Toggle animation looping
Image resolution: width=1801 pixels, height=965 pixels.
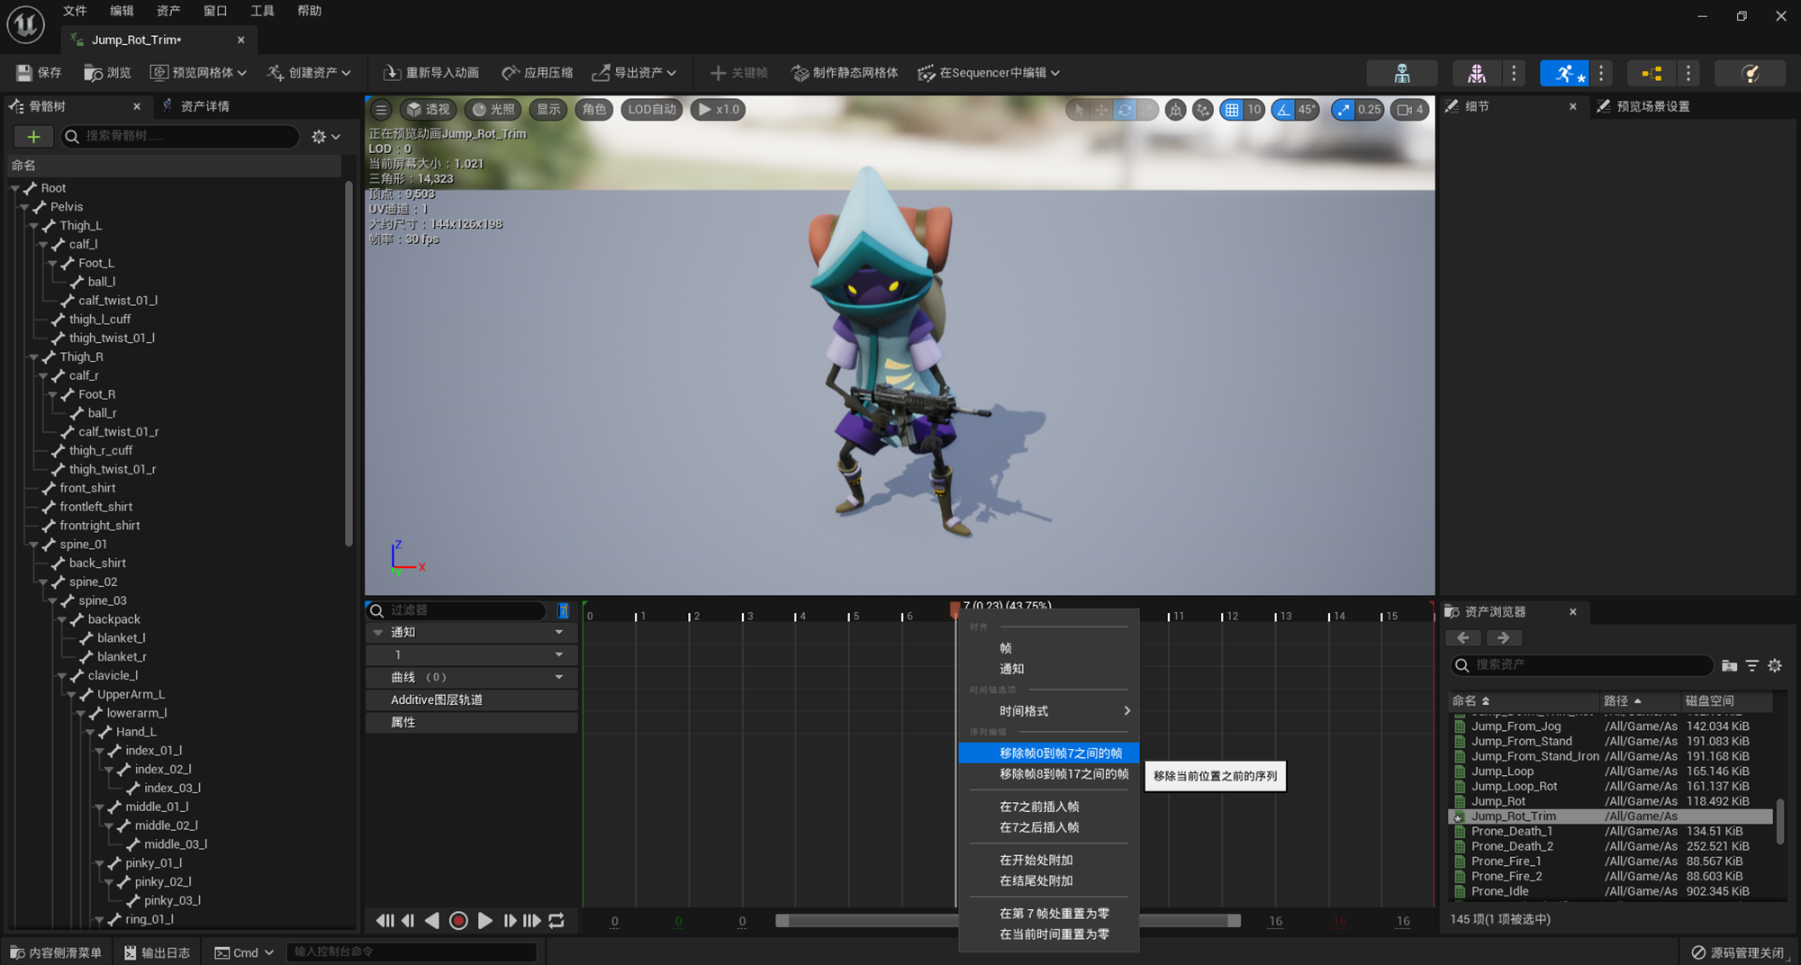coord(557,921)
